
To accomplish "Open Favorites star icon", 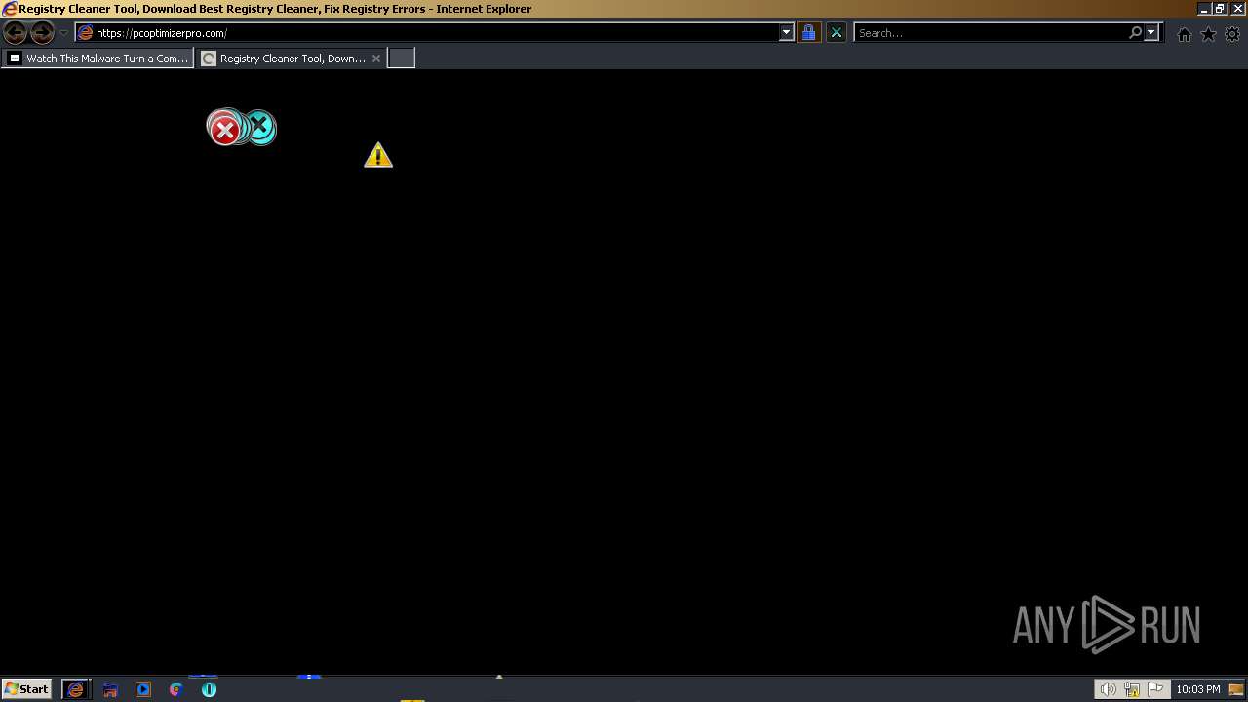I will [x=1208, y=34].
